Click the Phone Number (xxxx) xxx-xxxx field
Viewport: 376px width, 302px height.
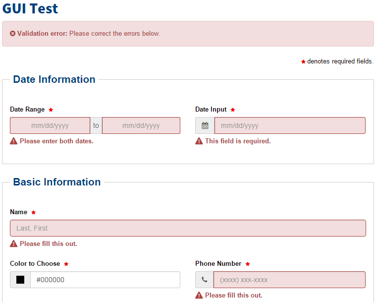point(289,280)
